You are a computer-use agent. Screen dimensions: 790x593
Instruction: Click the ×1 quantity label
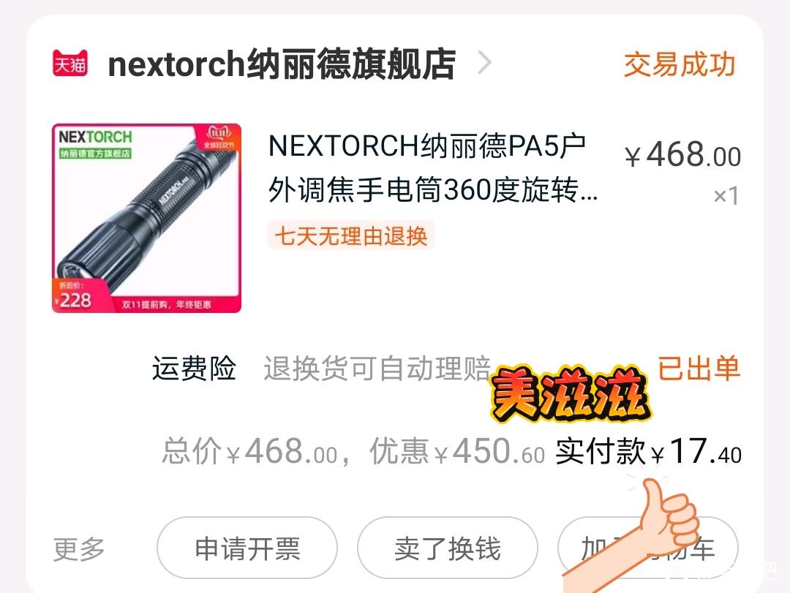(726, 195)
